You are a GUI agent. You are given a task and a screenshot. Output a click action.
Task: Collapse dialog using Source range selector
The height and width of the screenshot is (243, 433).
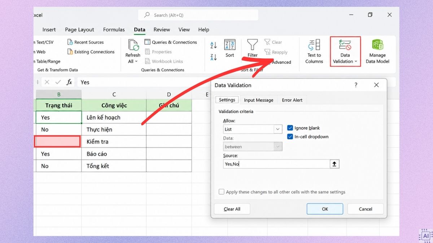334,164
